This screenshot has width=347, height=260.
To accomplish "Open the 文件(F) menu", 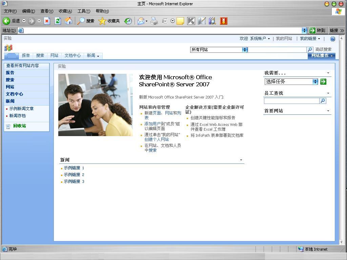I will [x=10, y=11].
